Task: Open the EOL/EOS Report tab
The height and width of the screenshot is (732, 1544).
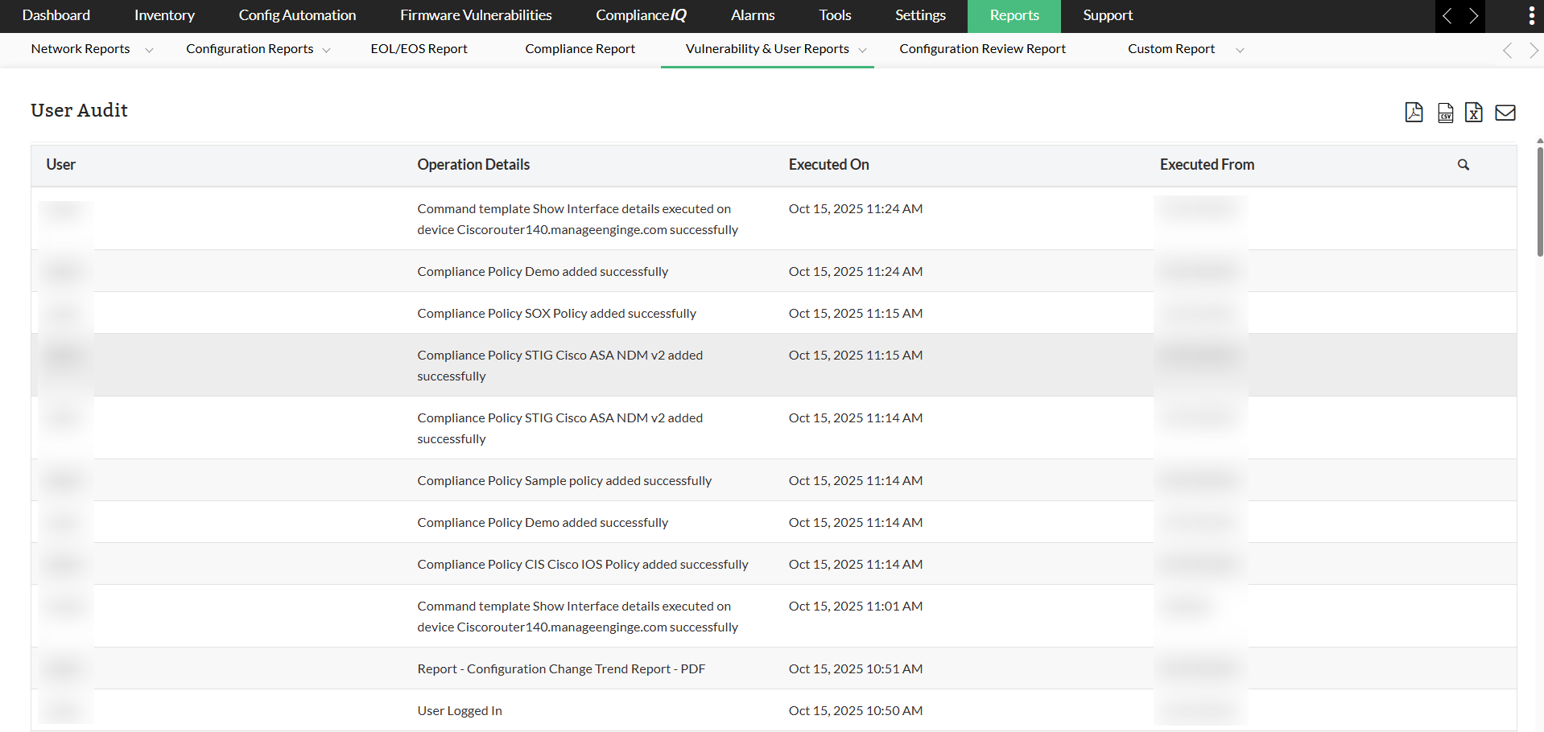Action: coord(419,49)
